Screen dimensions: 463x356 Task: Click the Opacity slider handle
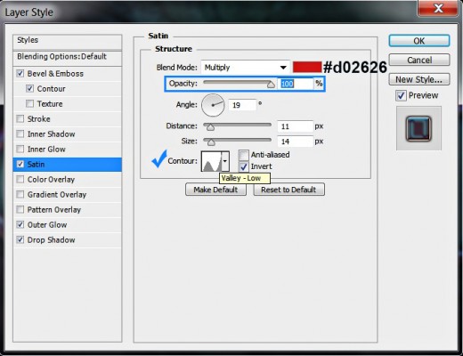(x=271, y=85)
